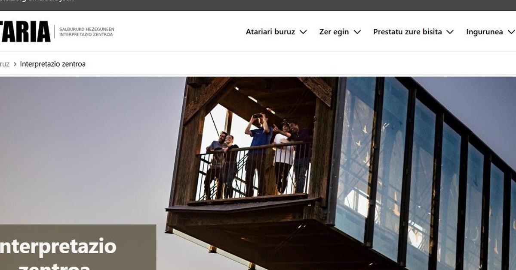Click the Interpretazio zentroa breadcrumb text
The image size is (516, 270).
click(53, 64)
